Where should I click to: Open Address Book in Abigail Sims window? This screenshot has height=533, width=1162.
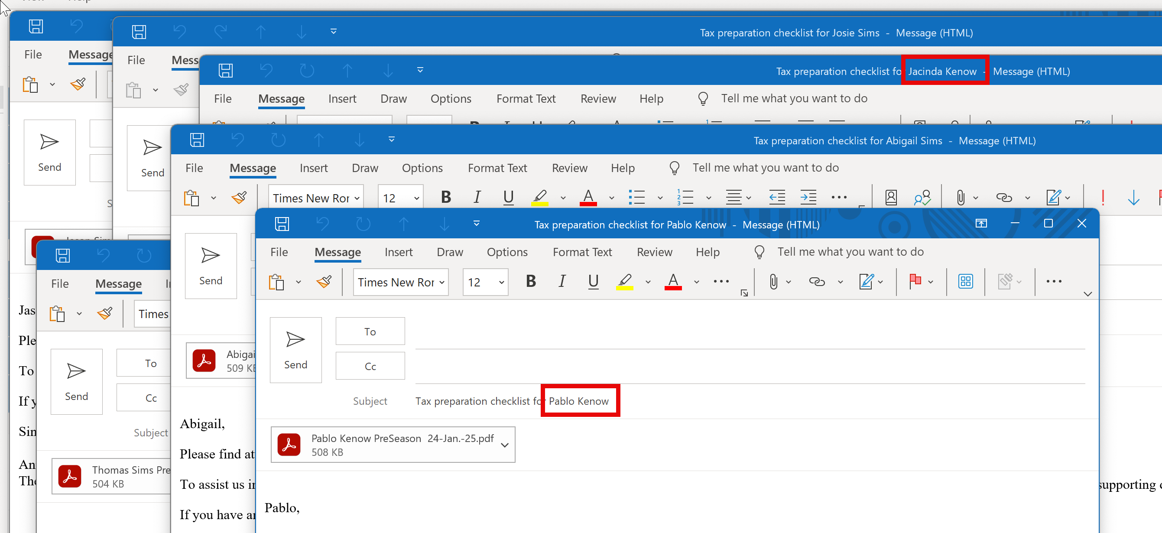[891, 197]
